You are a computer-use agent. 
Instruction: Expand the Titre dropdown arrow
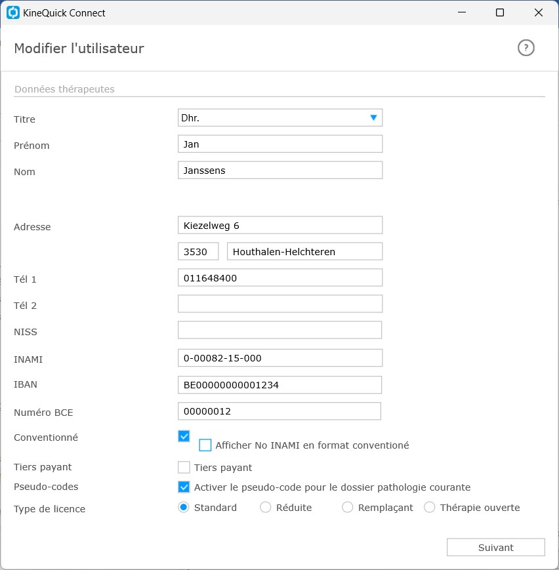373,117
